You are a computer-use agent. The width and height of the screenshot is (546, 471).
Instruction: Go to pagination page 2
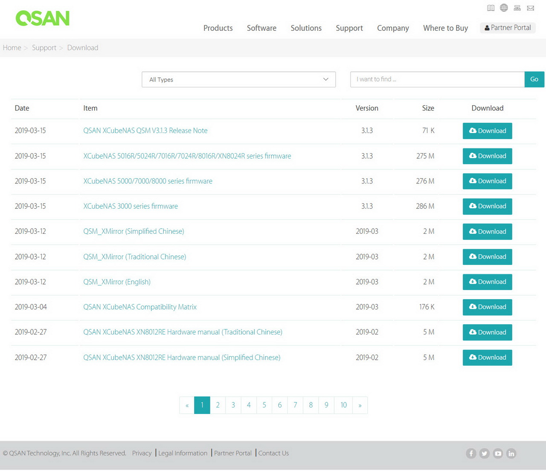218,405
